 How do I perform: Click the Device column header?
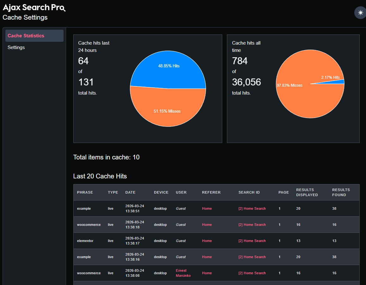click(x=161, y=192)
